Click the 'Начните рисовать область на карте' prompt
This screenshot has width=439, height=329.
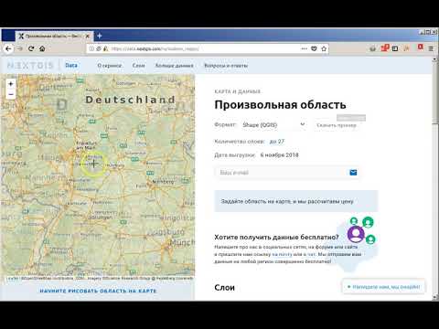coord(98,291)
